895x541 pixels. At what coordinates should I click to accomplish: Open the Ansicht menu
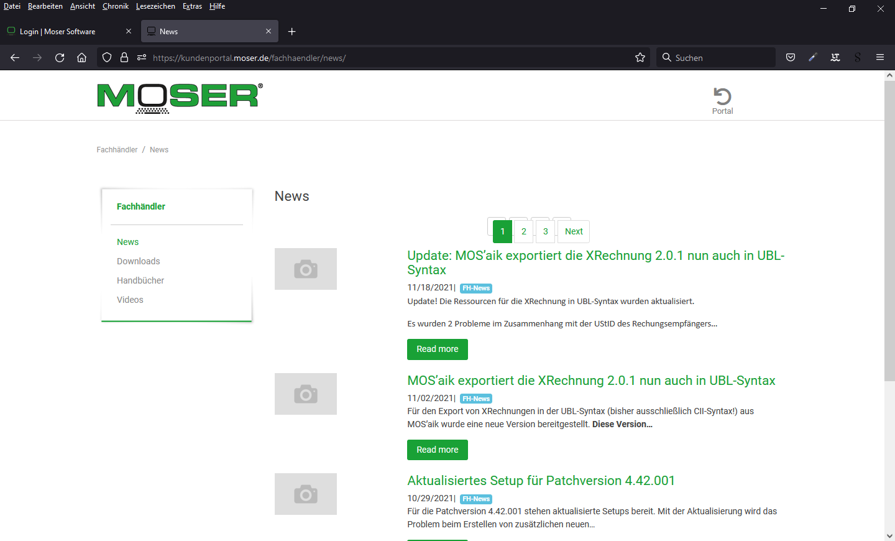(x=83, y=6)
